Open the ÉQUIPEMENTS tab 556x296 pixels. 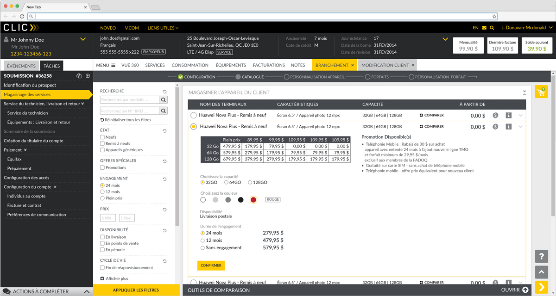(x=231, y=65)
